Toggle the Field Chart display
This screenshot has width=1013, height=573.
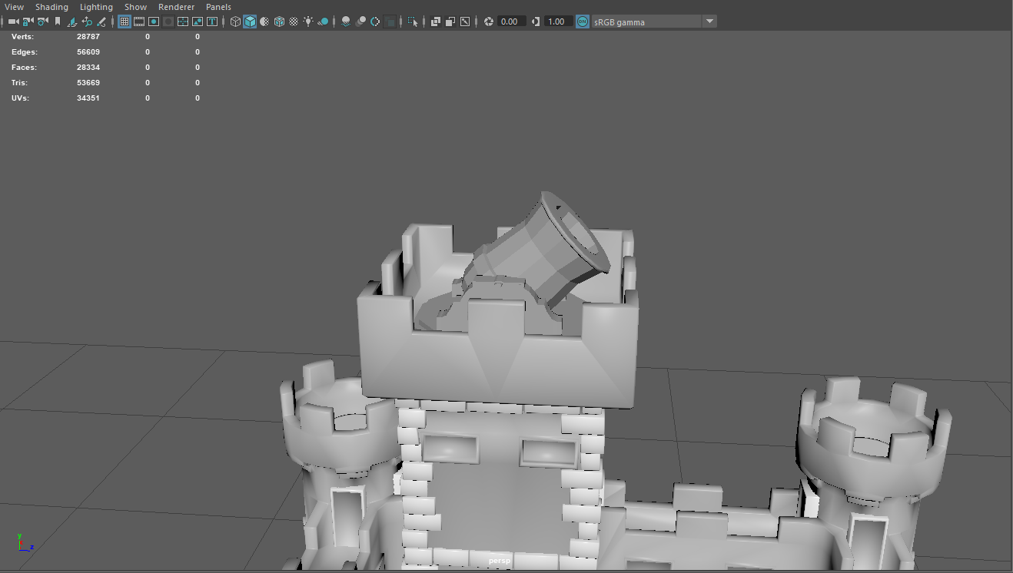(x=183, y=22)
